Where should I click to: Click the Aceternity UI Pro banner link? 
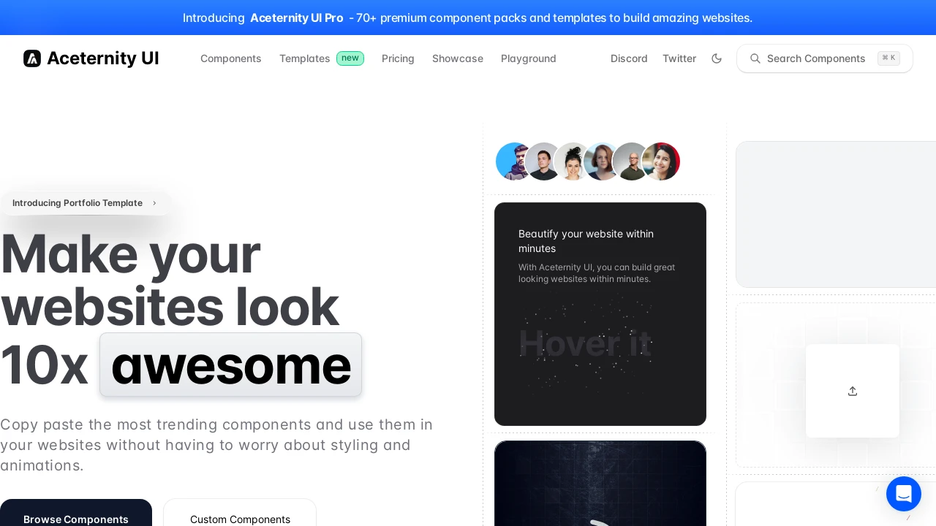297,18
